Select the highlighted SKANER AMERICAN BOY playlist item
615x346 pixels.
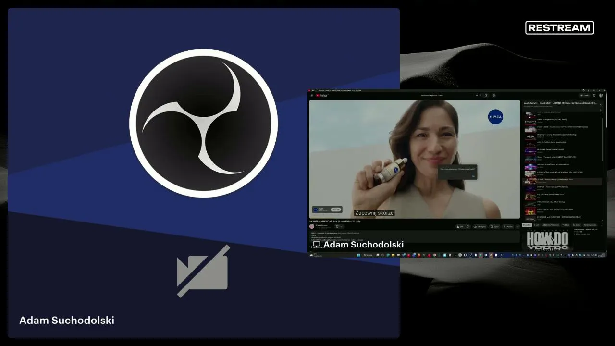click(x=563, y=182)
